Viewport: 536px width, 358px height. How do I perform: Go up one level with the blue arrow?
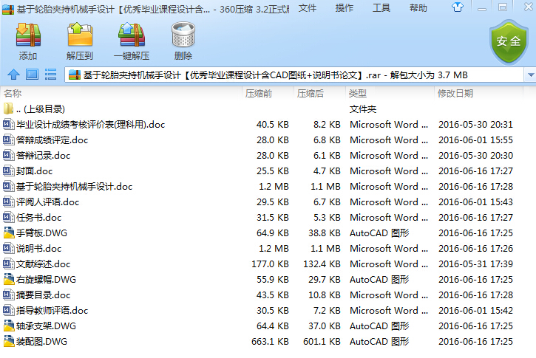point(13,75)
